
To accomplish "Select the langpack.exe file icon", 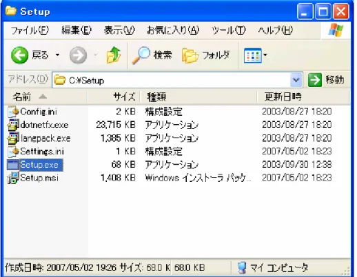I will (x=13, y=138).
